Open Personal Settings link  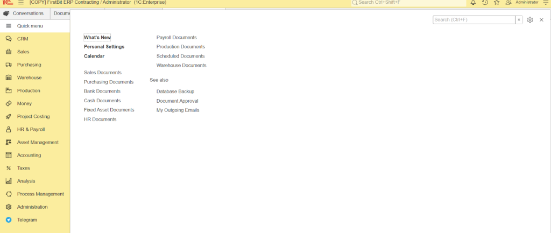[x=104, y=47]
